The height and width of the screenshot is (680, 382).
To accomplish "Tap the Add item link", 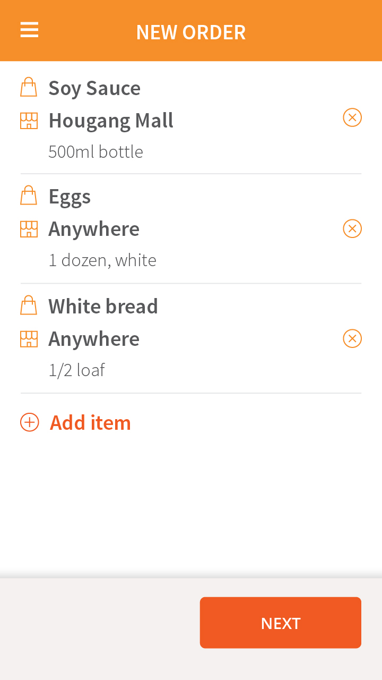I will point(90,422).
